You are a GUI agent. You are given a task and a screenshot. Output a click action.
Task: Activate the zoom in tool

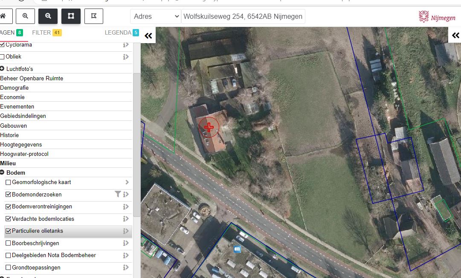(x=26, y=16)
